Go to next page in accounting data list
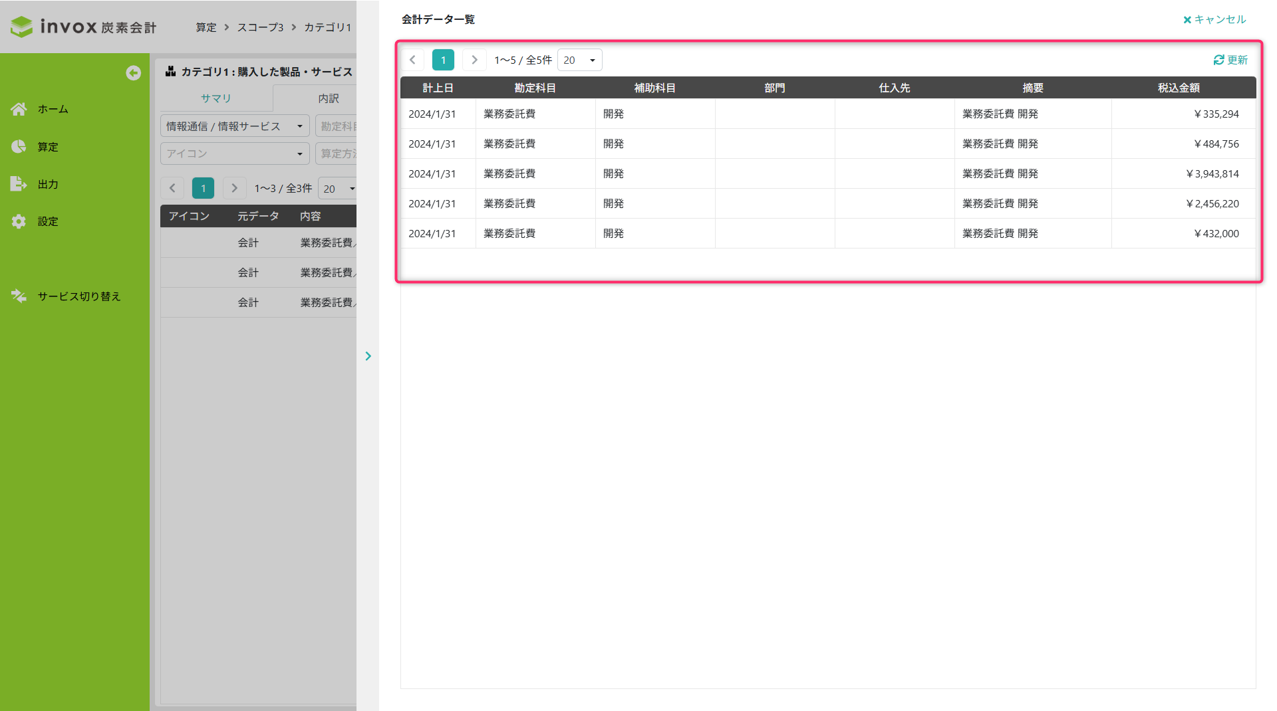The image size is (1277, 711). tap(474, 60)
